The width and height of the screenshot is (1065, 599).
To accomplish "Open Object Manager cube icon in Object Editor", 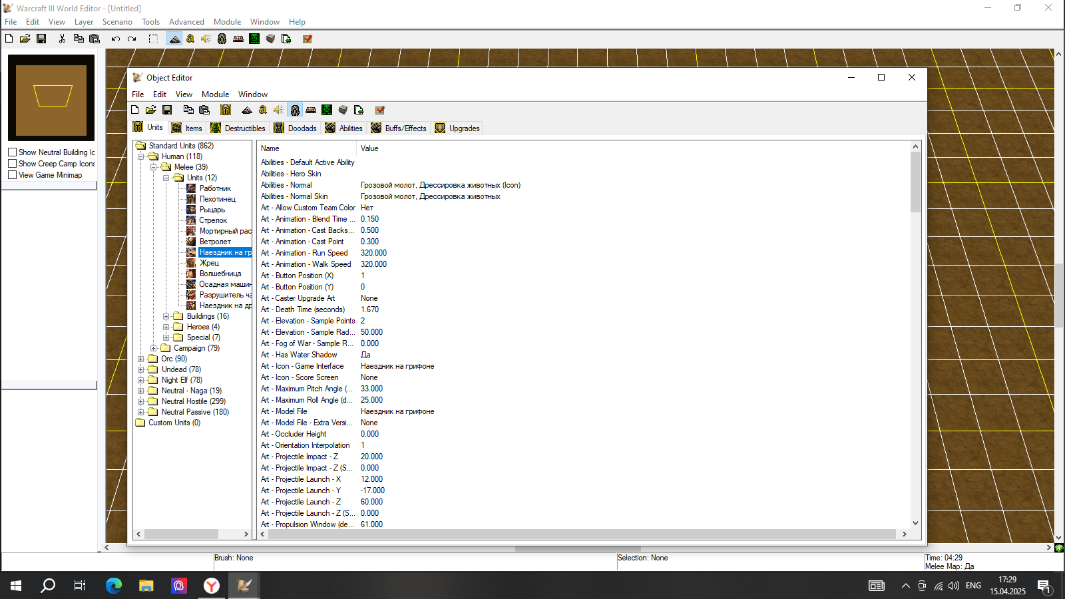I will coord(343,110).
